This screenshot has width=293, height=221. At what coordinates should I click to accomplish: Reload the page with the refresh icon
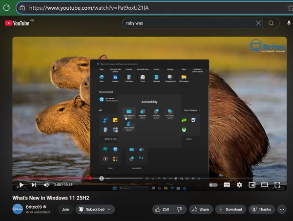point(6,8)
